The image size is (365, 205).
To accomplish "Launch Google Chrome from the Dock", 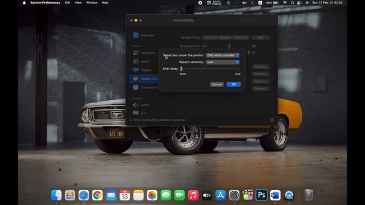I will coord(98,195).
